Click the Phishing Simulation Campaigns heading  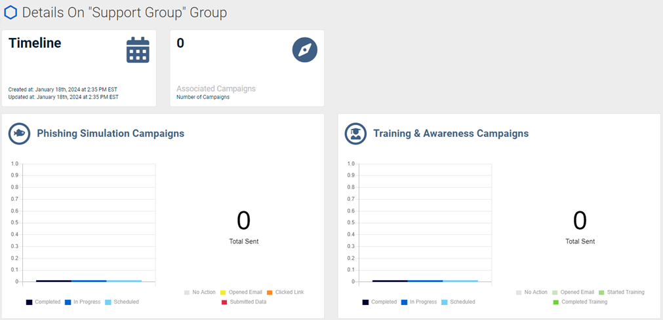pyautogui.click(x=111, y=133)
